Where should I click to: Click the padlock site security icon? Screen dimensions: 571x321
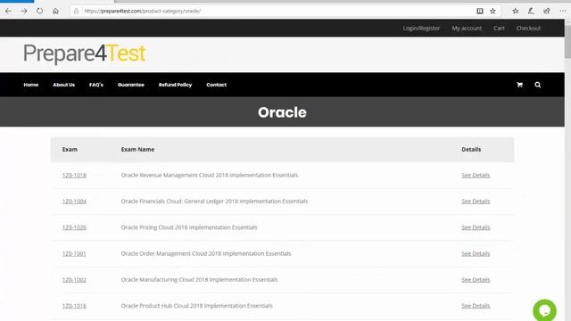[x=76, y=11]
